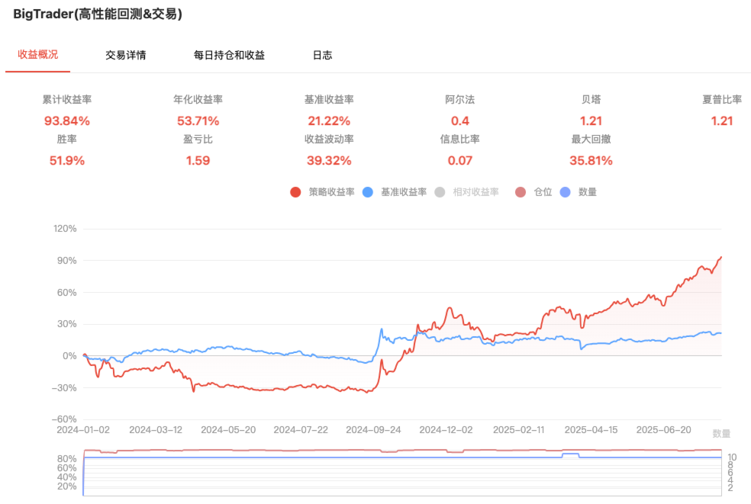
Task: Click the 2024-09-24 date on the x-axis
Action: coord(374,430)
